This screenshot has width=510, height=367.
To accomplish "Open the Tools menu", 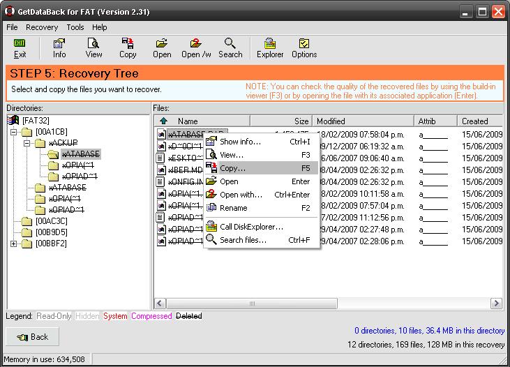I will pyautogui.click(x=75, y=27).
